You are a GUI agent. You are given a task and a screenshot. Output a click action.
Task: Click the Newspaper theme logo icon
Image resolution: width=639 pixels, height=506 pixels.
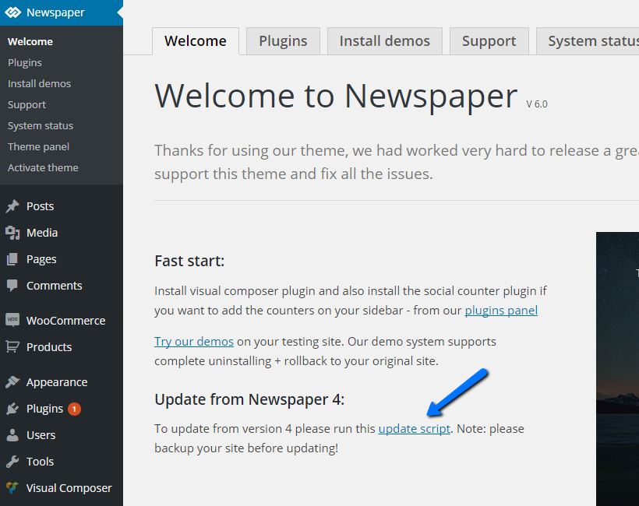point(12,12)
